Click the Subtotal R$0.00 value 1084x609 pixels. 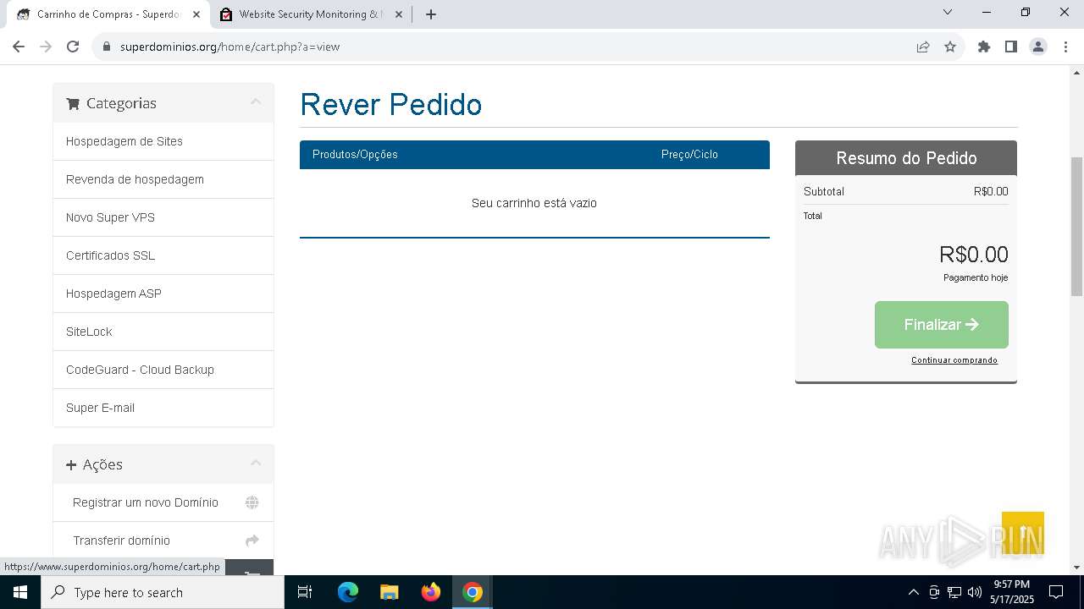[991, 191]
